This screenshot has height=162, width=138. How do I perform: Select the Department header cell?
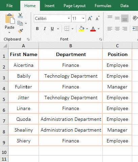coord(71,54)
